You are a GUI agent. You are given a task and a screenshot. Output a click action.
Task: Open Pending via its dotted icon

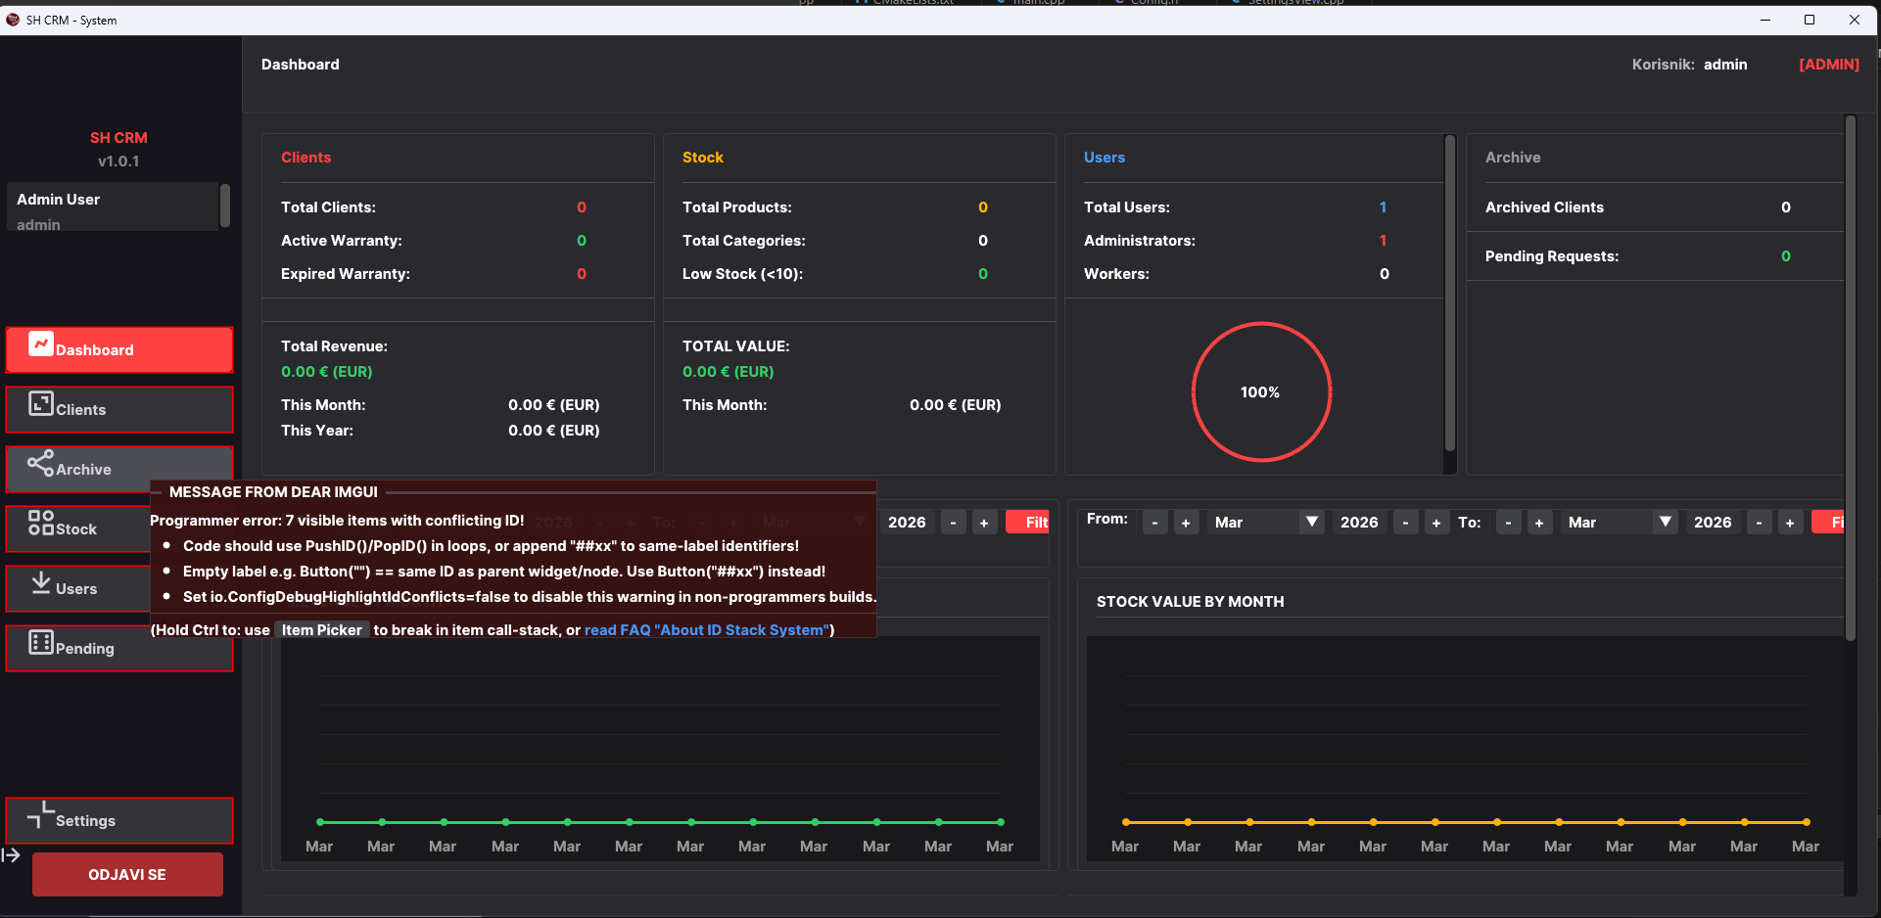(40, 643)
